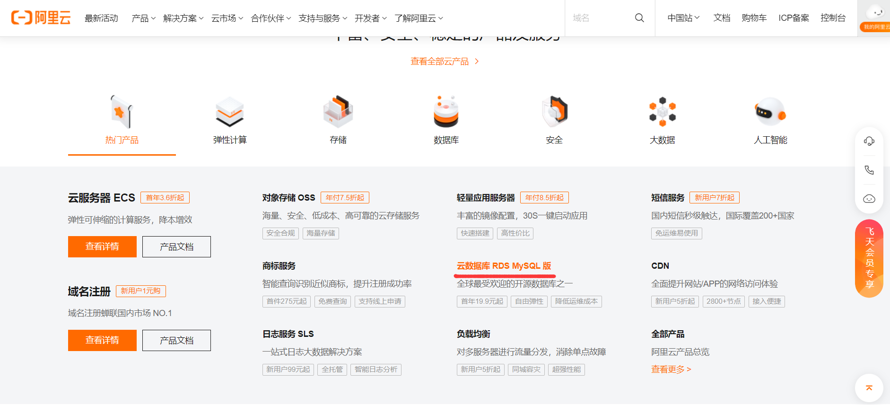Image resolution: width=890 pixels, height=405 pixels.
Task: Expand the 解决方案 dropdown menu
Action: [183, 18]
